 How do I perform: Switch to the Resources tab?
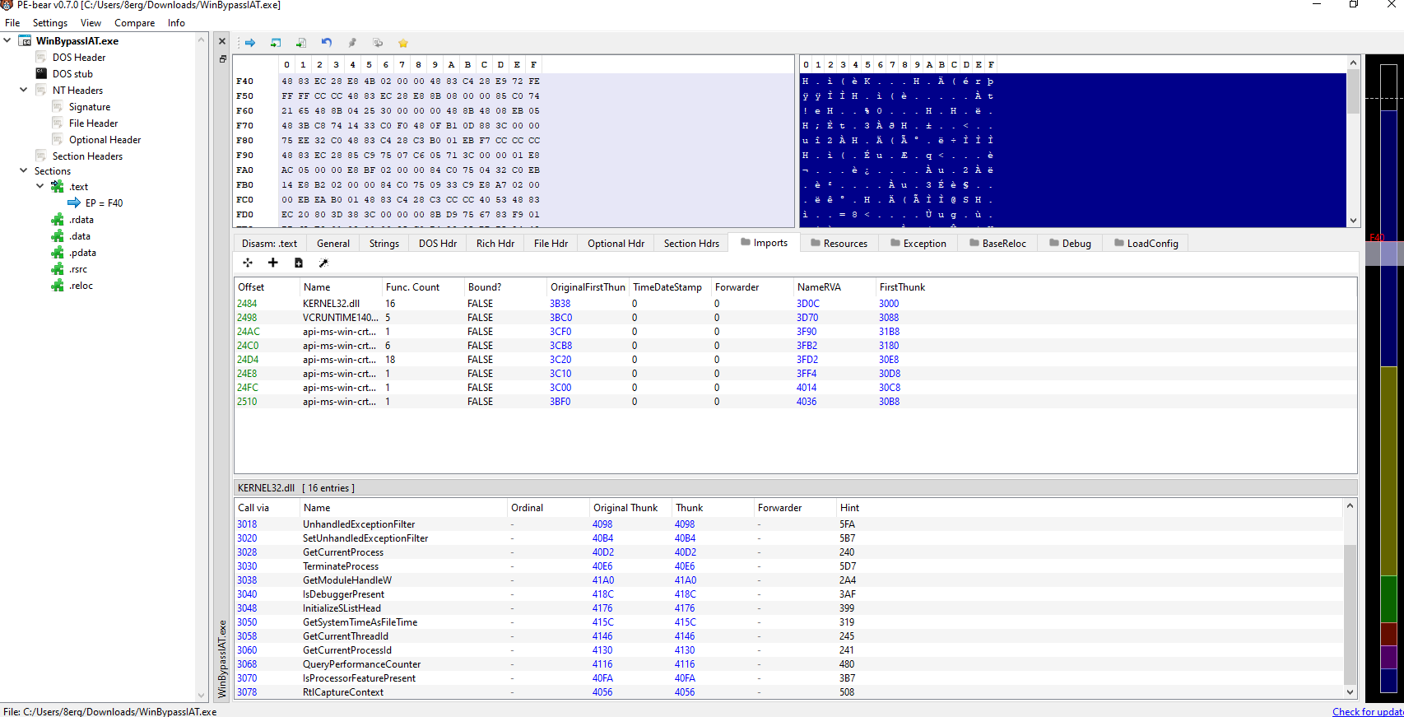point(839,244)
